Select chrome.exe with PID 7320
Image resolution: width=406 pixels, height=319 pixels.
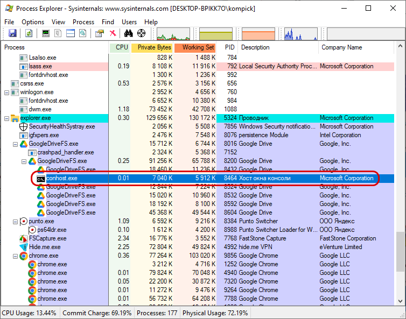coord(198,281)
